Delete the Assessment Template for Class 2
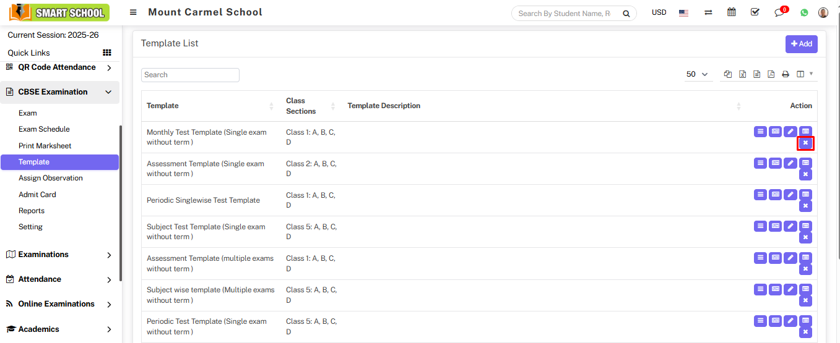The width and height of the screenshot is (840, 343). click(x=805, y=174)
